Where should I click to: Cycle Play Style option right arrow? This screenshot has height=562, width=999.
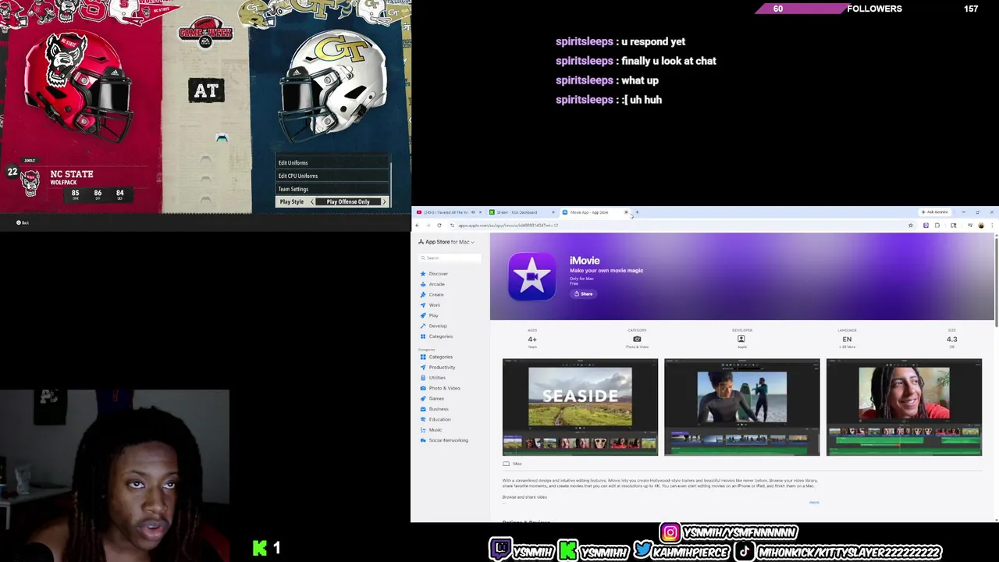(x=383, y=201)
